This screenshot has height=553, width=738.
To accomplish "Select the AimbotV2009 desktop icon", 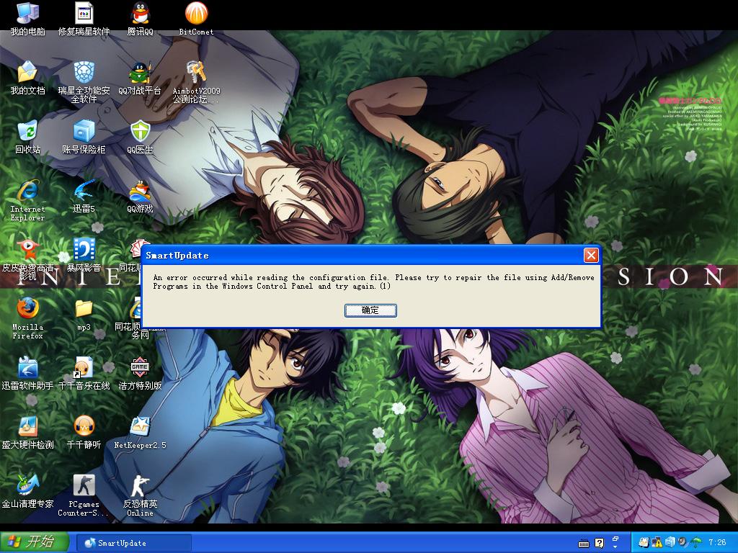I will coord(196,82).
